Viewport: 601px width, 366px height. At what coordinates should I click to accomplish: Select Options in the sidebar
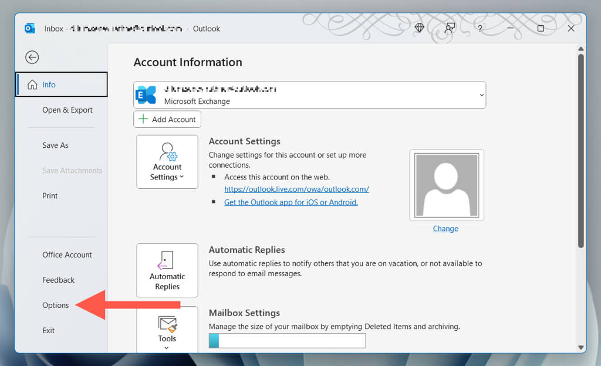point(56,305)
